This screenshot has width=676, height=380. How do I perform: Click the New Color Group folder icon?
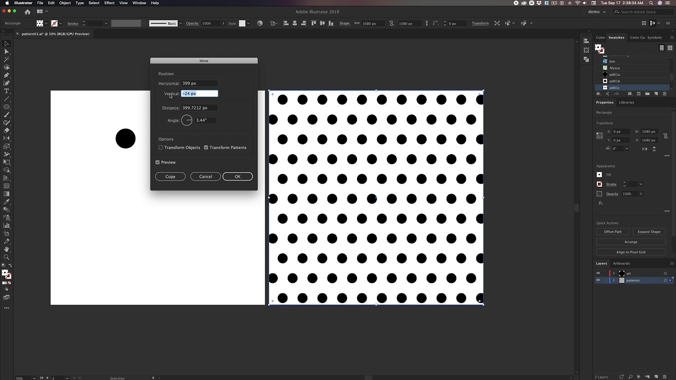[x=647, y=93]
